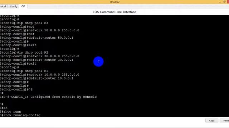Minimize the Router2 window
Viewport: 229px width, 128px height.
(220, 2)
